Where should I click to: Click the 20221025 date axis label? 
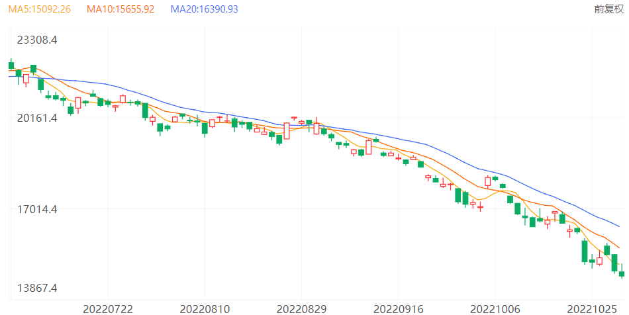point(592,310)
